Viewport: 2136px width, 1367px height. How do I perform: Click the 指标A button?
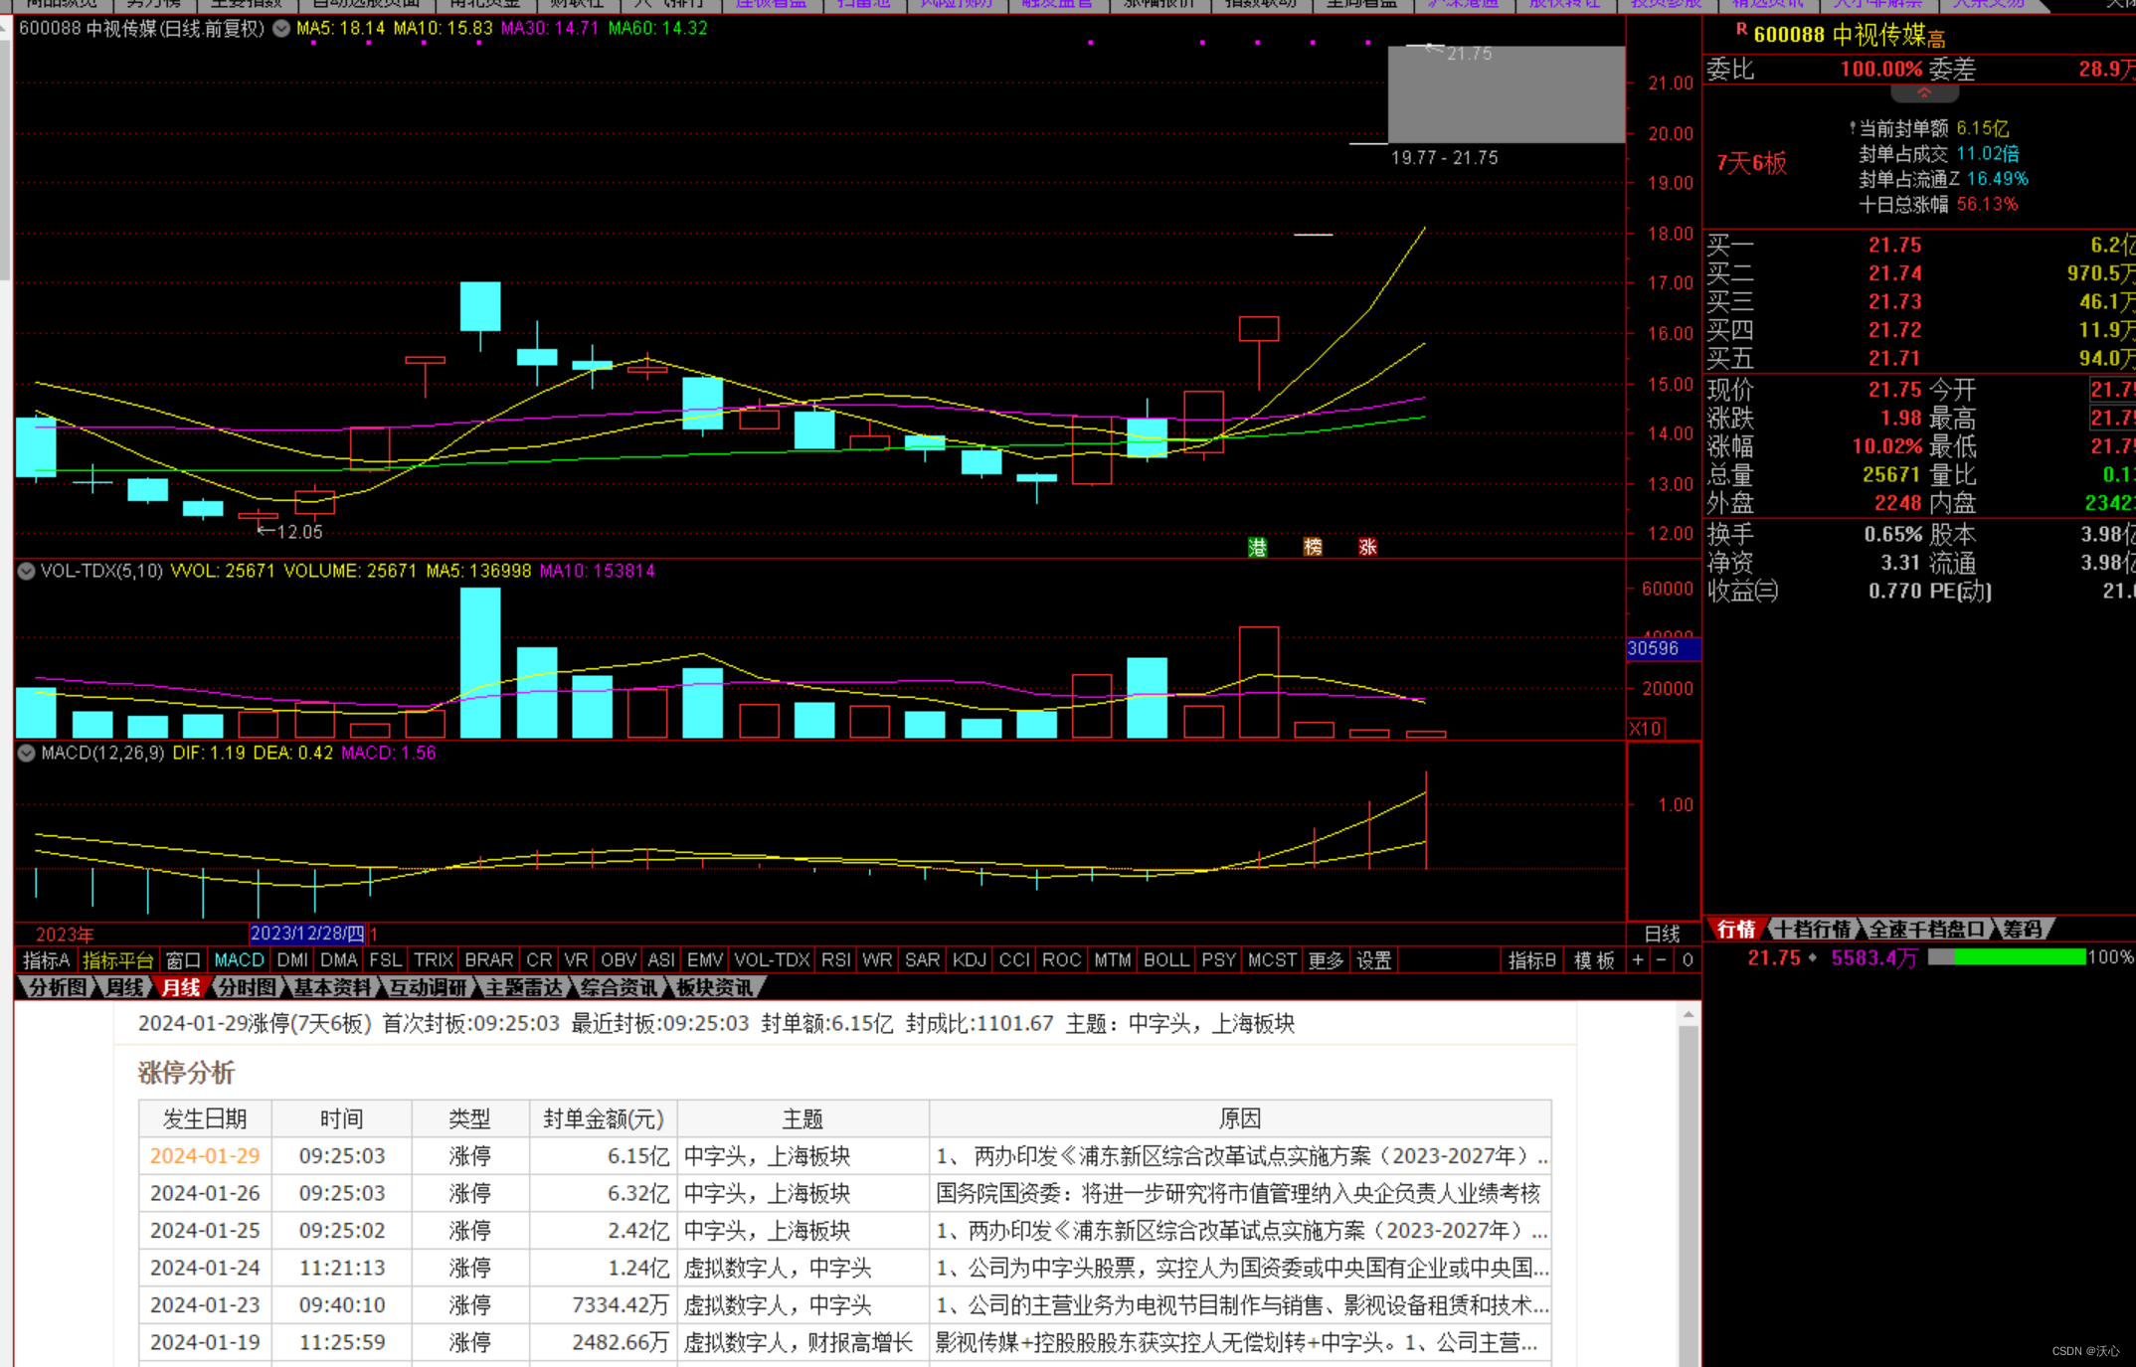tap(46, 960)
